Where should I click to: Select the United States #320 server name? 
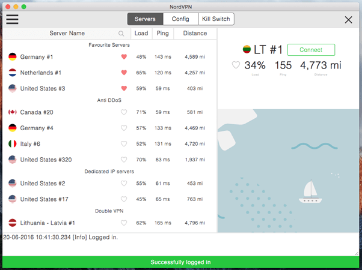[46, 160]
